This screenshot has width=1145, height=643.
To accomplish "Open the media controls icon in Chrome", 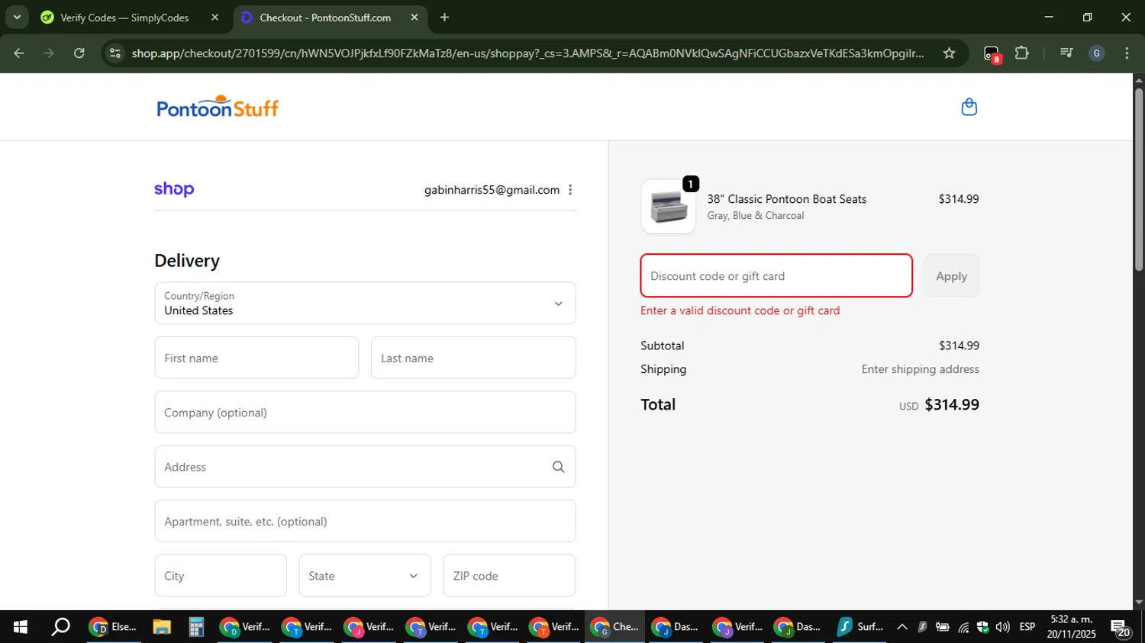I will [1066, 53].
